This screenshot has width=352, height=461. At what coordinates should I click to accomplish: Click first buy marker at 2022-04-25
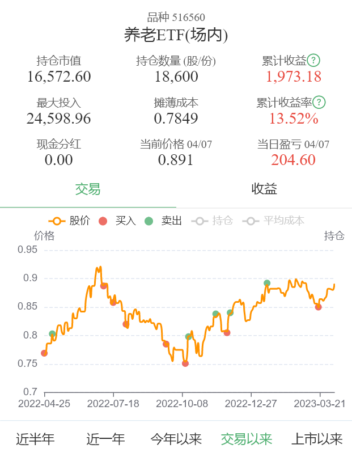(44, 353)
